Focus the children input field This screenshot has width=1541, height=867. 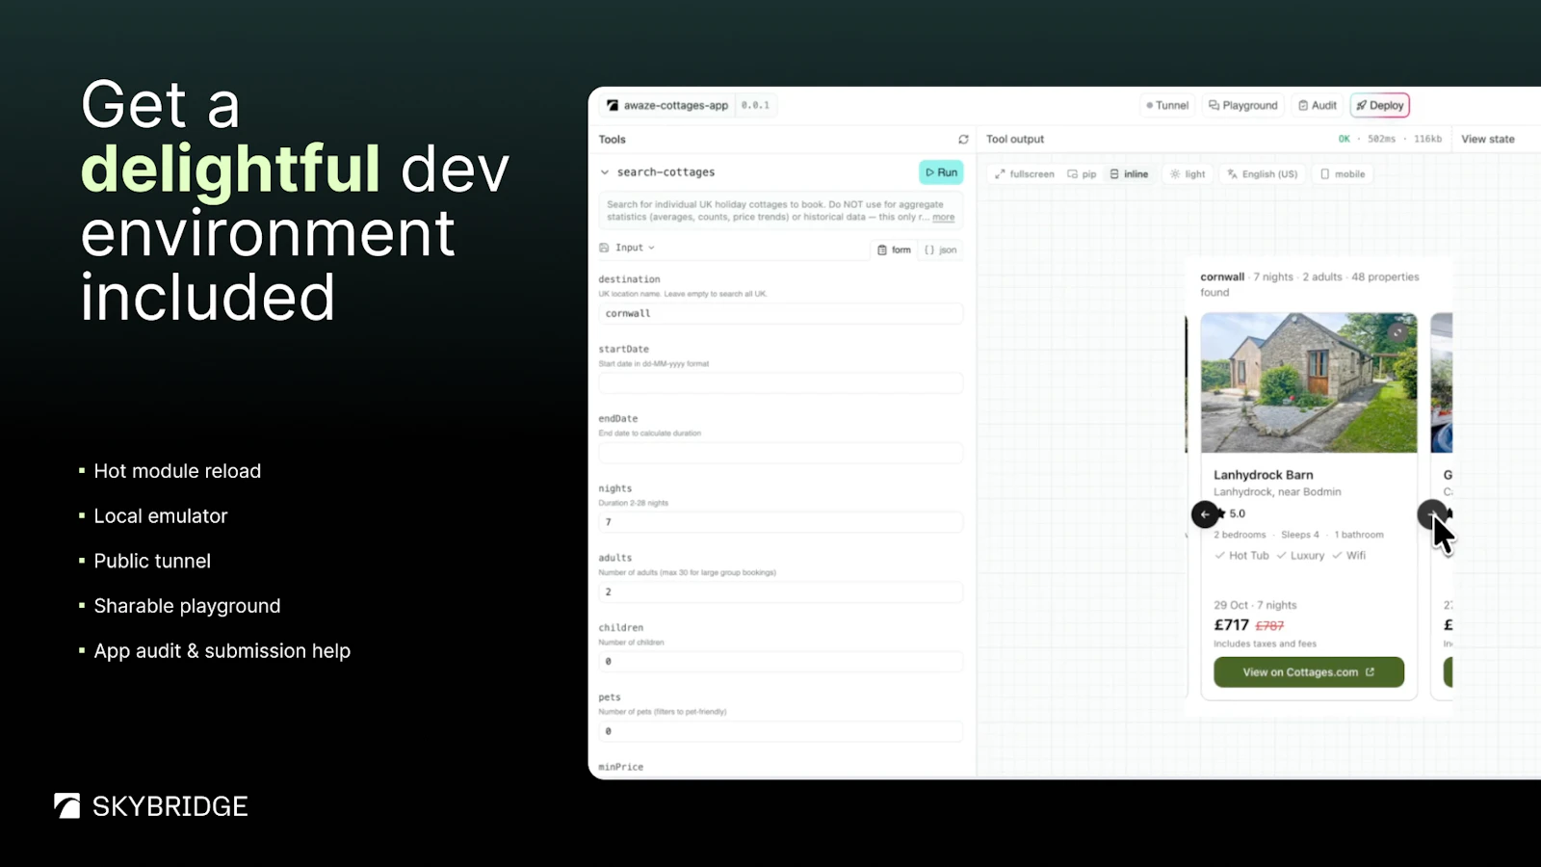pos(781,662)
